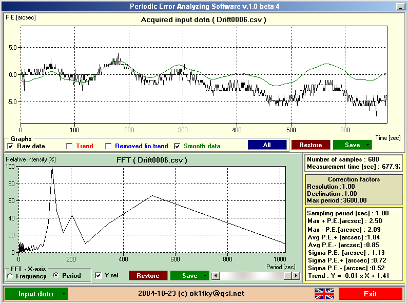Screen dimensions: 408x304
Task: Enable the Trend graph checkbox
Action: point(69,146)
